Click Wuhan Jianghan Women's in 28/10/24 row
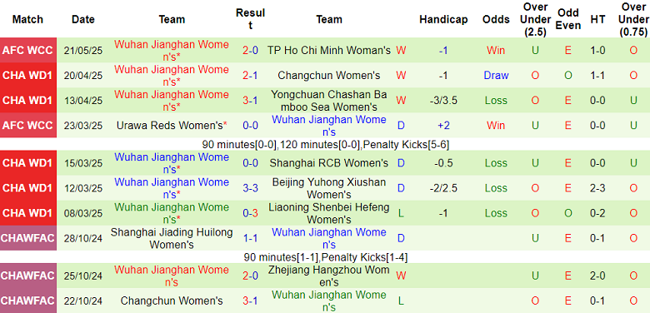Screen dimensions: 650x313 coord(329,238)
